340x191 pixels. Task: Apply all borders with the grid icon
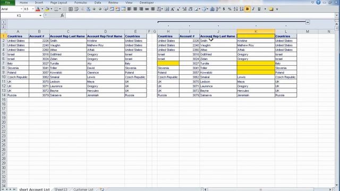click(71, 9)
